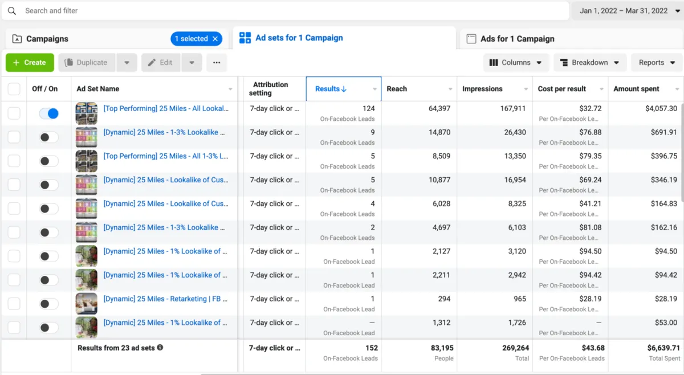Enable the Retarketing FB ad set toggle

tap(48, 304)
